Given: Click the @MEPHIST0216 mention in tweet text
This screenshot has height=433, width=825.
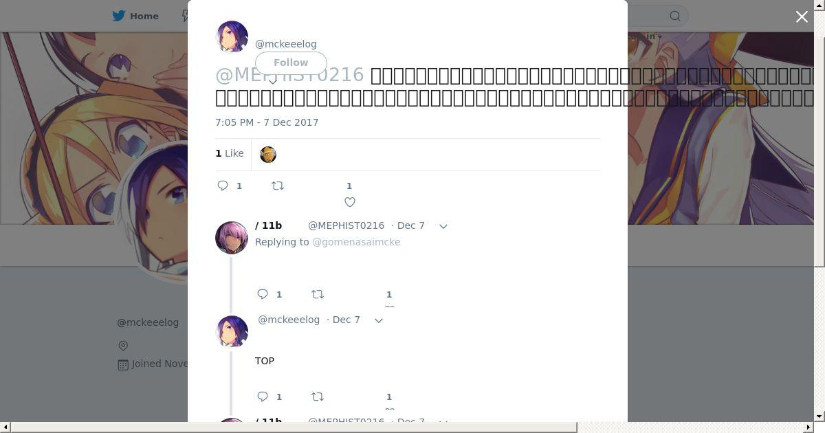Looking at the screenshot, I should coord(289,74).
